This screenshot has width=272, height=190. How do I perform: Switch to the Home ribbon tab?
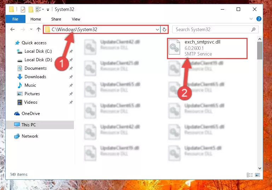coord(36,19)
